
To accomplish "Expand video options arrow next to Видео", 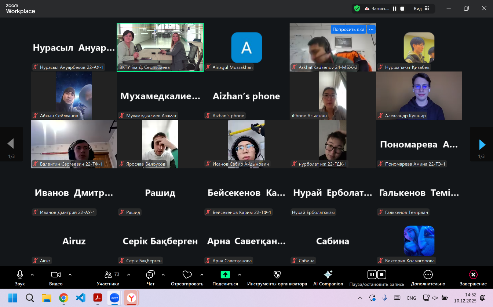I will (70, 274).
